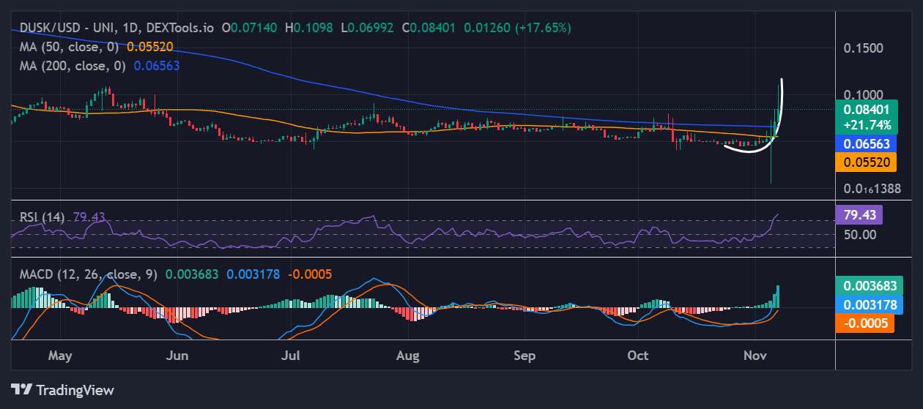Click the Jul label on time axis
Image resolution: width=923 pixels, height=409 pixels.
tap(292, 356)
